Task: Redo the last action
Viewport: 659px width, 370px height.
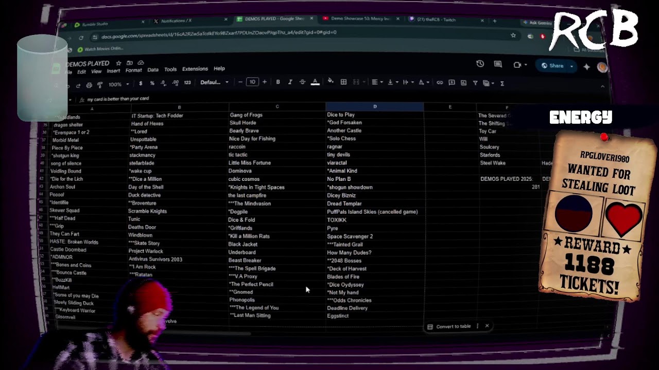Action: point(78,86)
